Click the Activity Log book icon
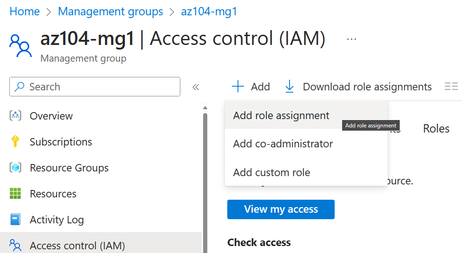The height and width of the screenshot is (253, 462). coord(15,220)
